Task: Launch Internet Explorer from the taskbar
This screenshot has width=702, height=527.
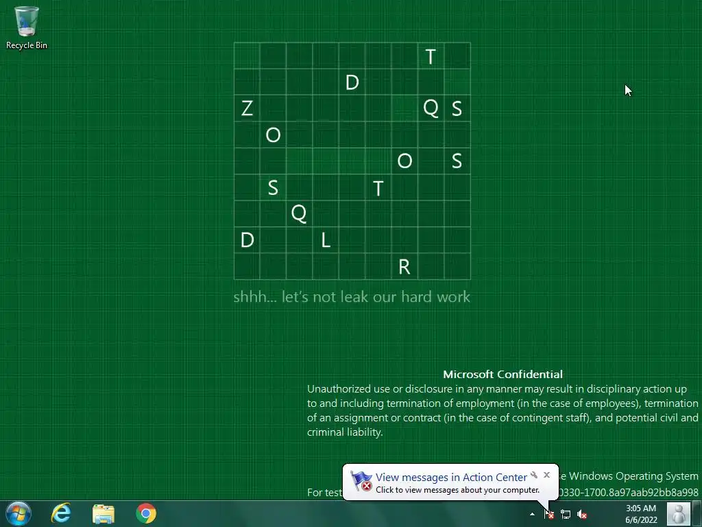Action: click(61, 513)
